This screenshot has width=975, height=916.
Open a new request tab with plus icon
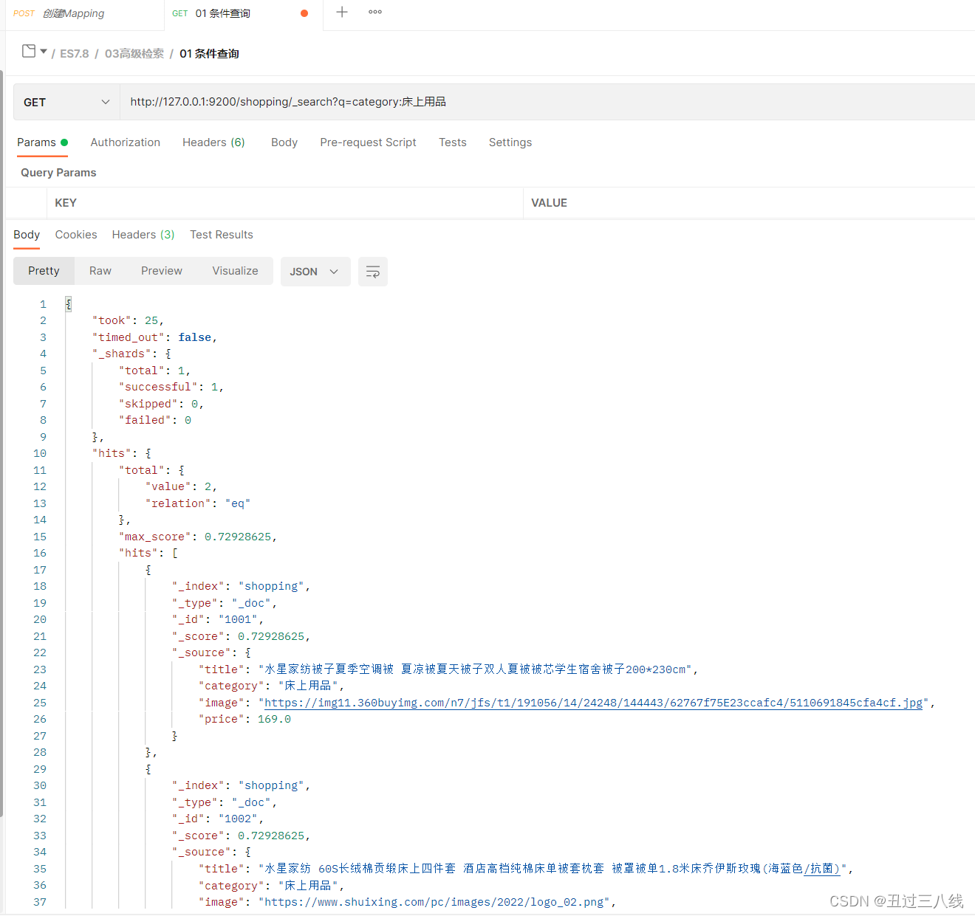tap(342, 12)
